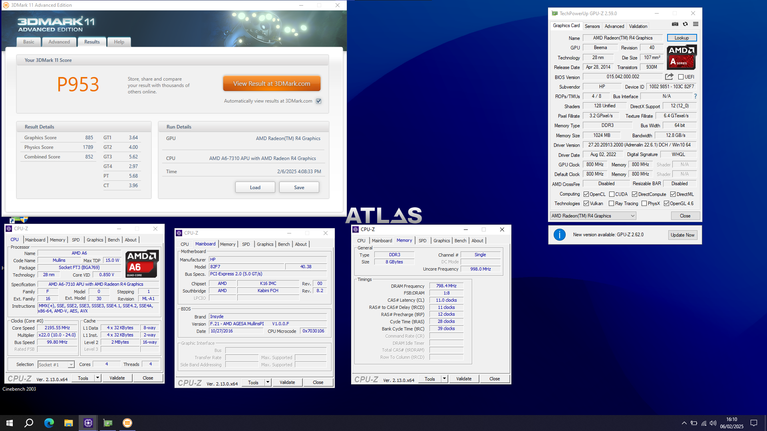Toggle the DirectML checkbox
The image size is (767, 431).
coord(673,194)
